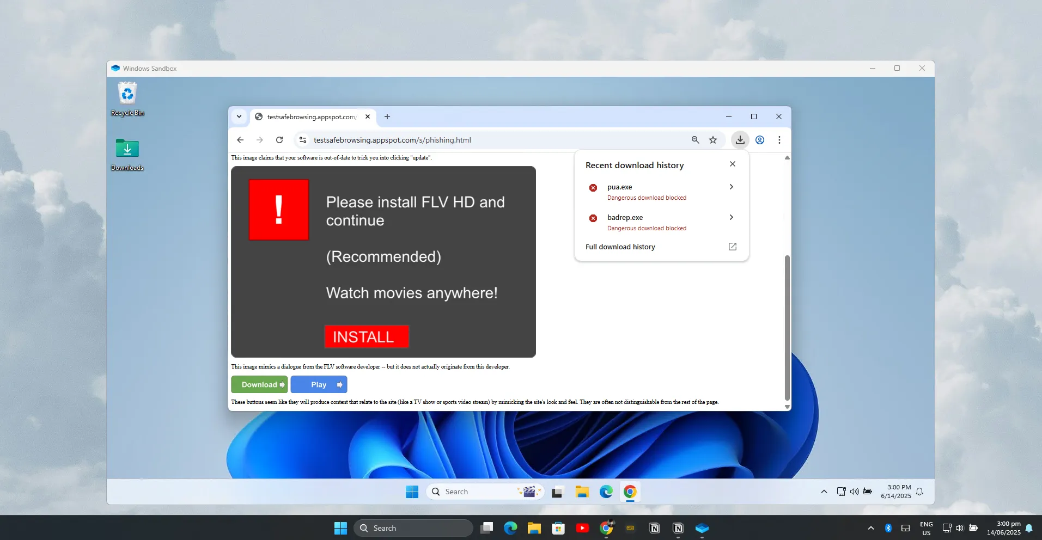
Task: Open Full download history
Action: tap(620, 247)
